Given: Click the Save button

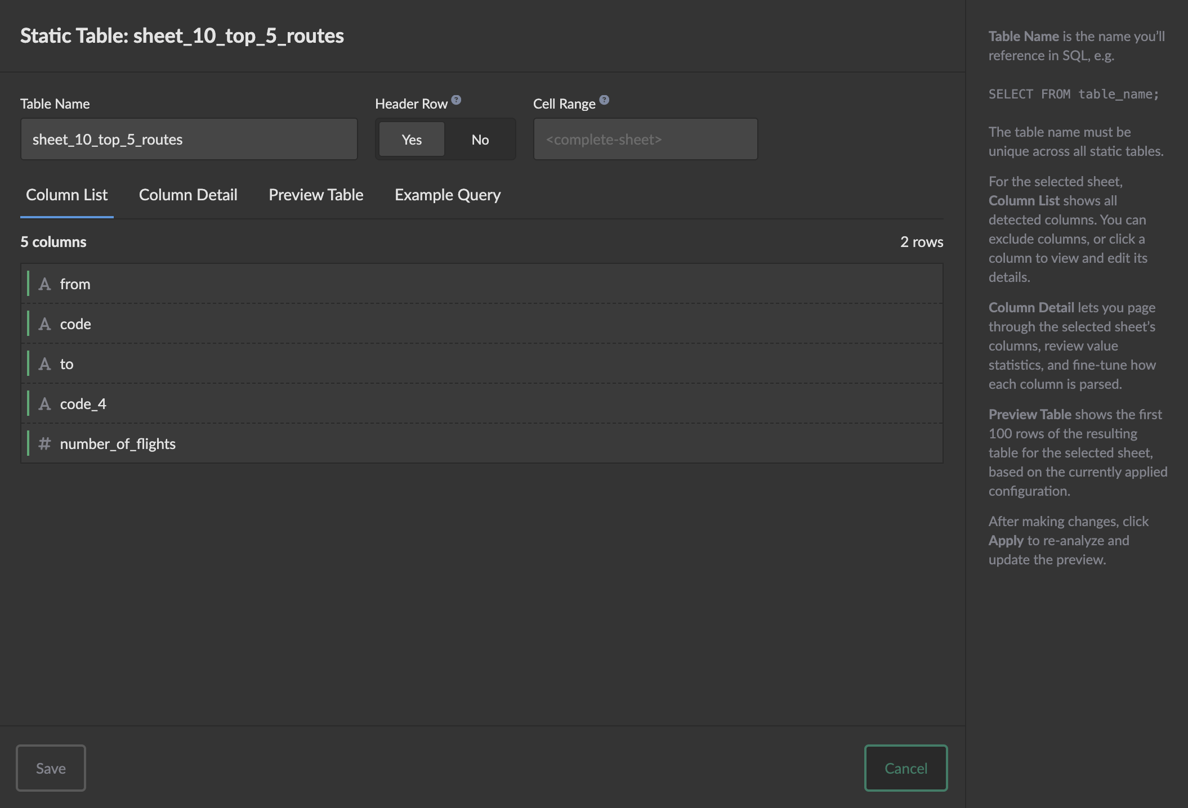Looking at the screenshot, I should 51,768.
